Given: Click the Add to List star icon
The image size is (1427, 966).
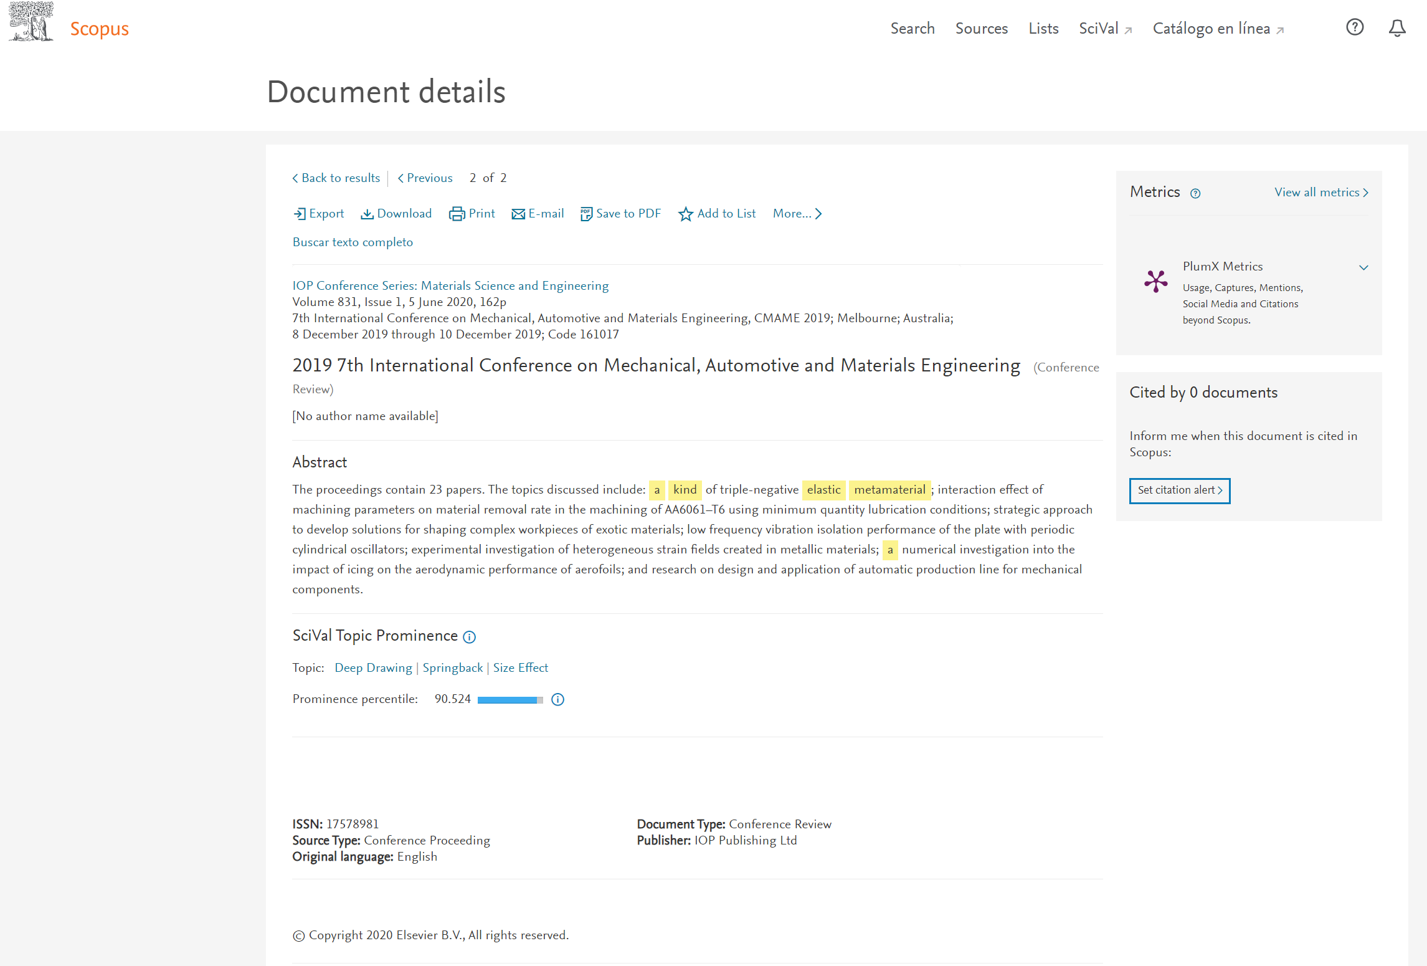Looking at the screenshot, I should pos(686,214).
